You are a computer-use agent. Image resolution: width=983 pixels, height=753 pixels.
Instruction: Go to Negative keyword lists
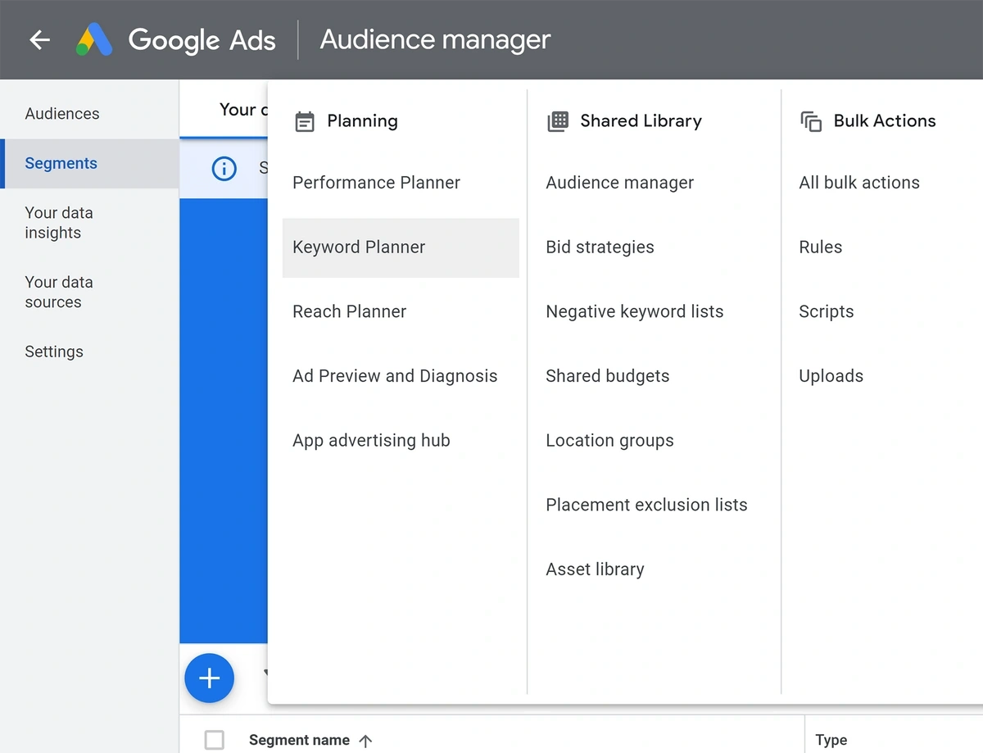pos(634,311)
